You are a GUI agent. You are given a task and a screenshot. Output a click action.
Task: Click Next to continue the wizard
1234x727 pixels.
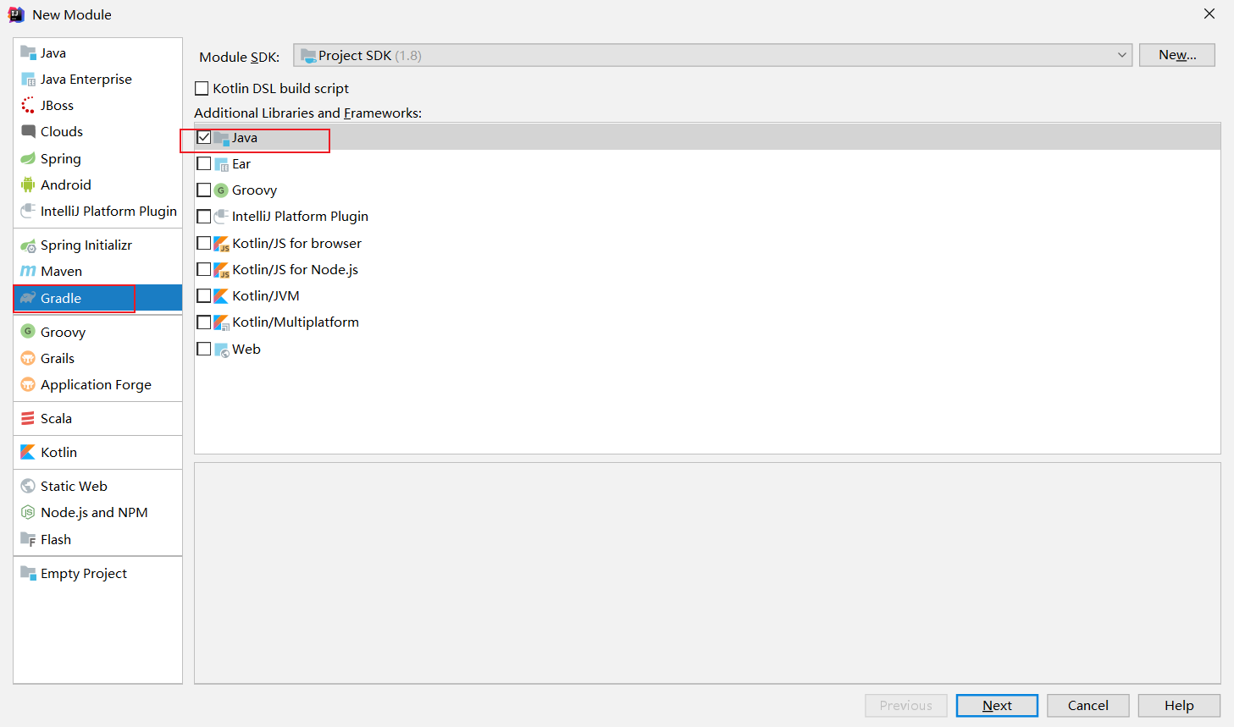click(x=997, y=706)
